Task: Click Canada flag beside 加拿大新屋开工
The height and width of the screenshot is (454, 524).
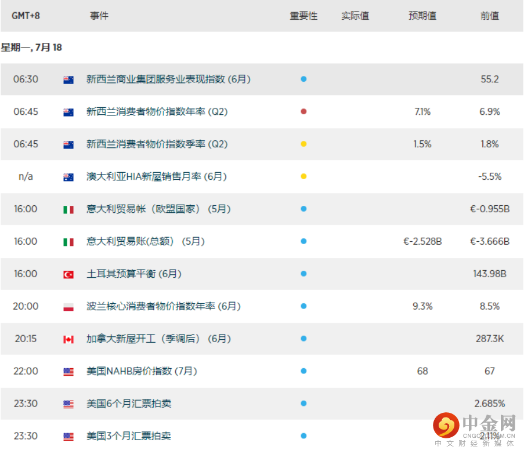Action: pyautogui.click(x=68, y=339)
